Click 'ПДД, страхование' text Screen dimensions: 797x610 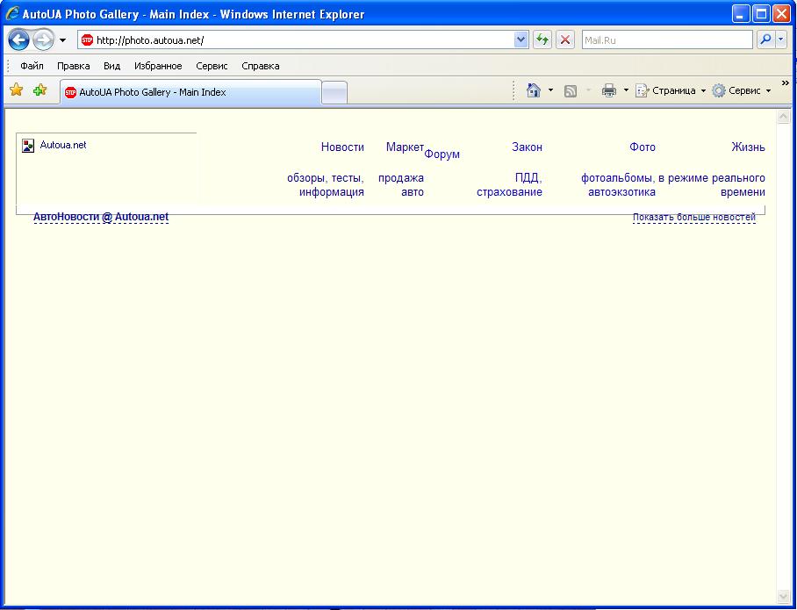[x=509, y=185]
